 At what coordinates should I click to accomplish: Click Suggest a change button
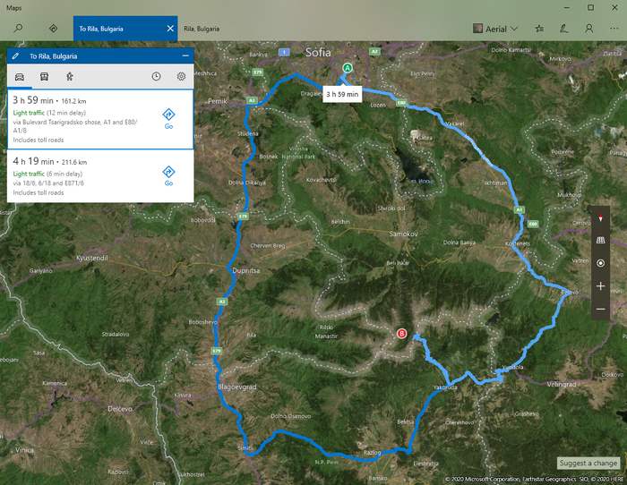[588, 463]
